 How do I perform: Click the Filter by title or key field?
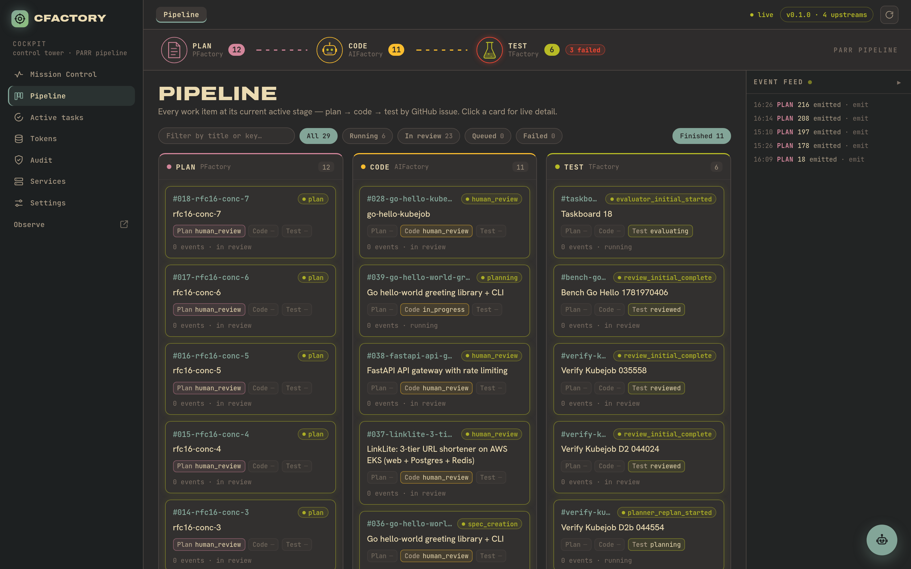226,136
